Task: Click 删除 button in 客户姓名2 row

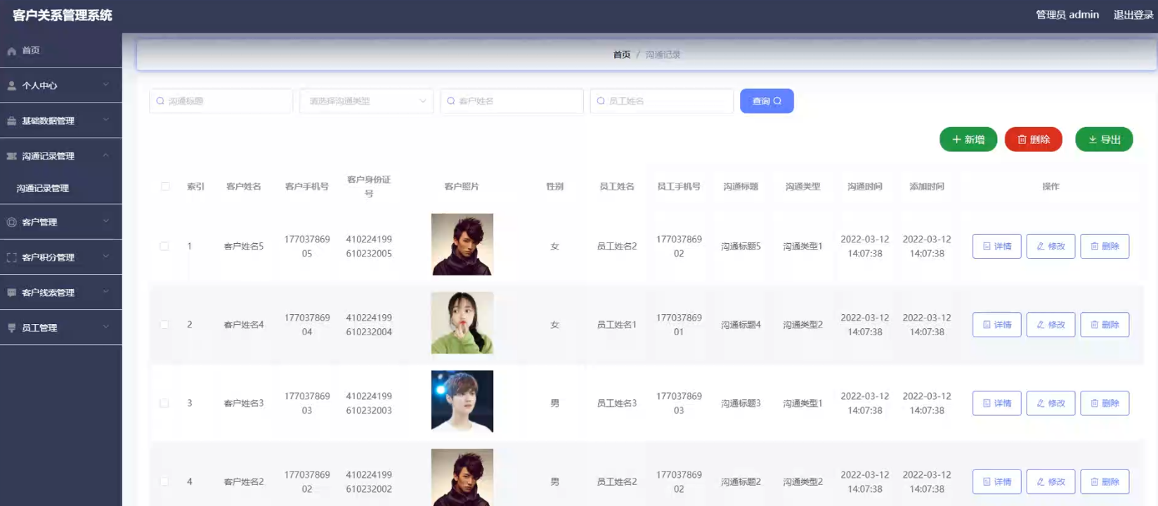Action: [1105, 482]
